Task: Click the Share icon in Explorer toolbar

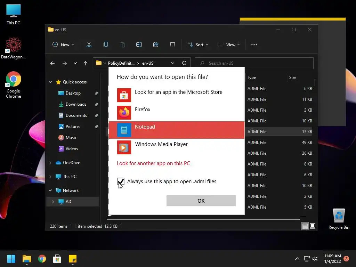Action: pyautogui.click(x=156, y=45)
